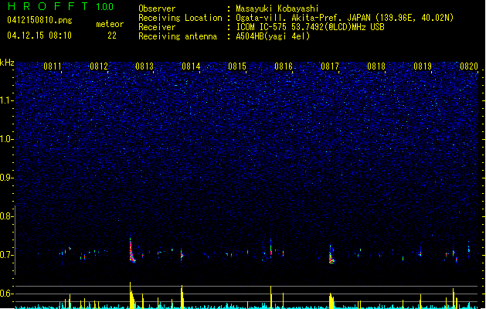Click the 0811 time marker
This screenshot has height=309, width=486.
coord(53,66)
